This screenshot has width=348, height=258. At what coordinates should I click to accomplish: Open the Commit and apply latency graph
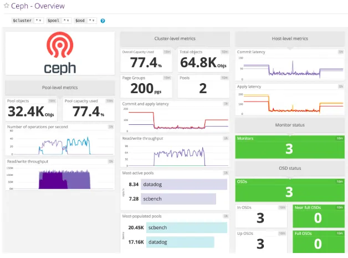(175, 117)
